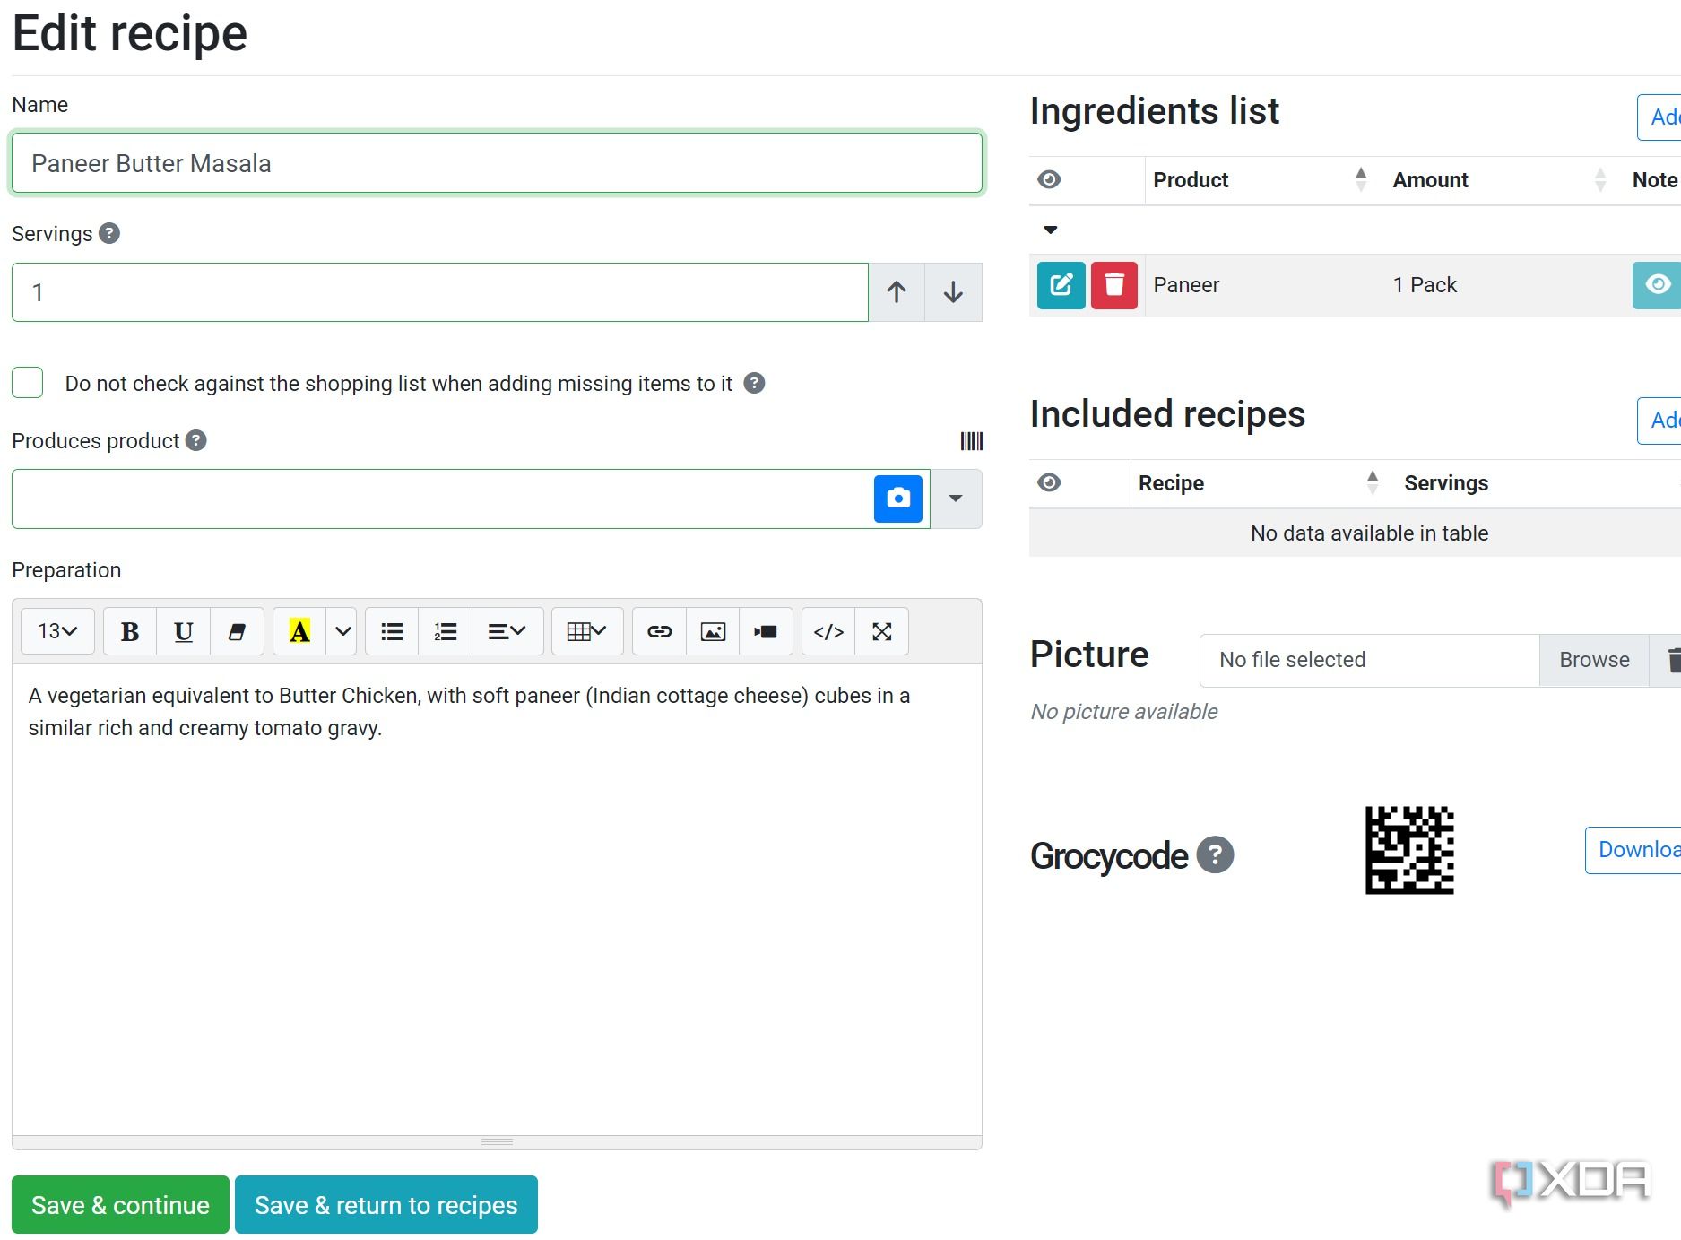Open the insert table dropdown
The image size is (1681, 1240).
[587, 632]
